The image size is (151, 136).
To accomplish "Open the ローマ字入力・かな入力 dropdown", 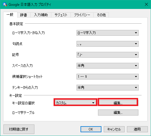I will 107,33.
